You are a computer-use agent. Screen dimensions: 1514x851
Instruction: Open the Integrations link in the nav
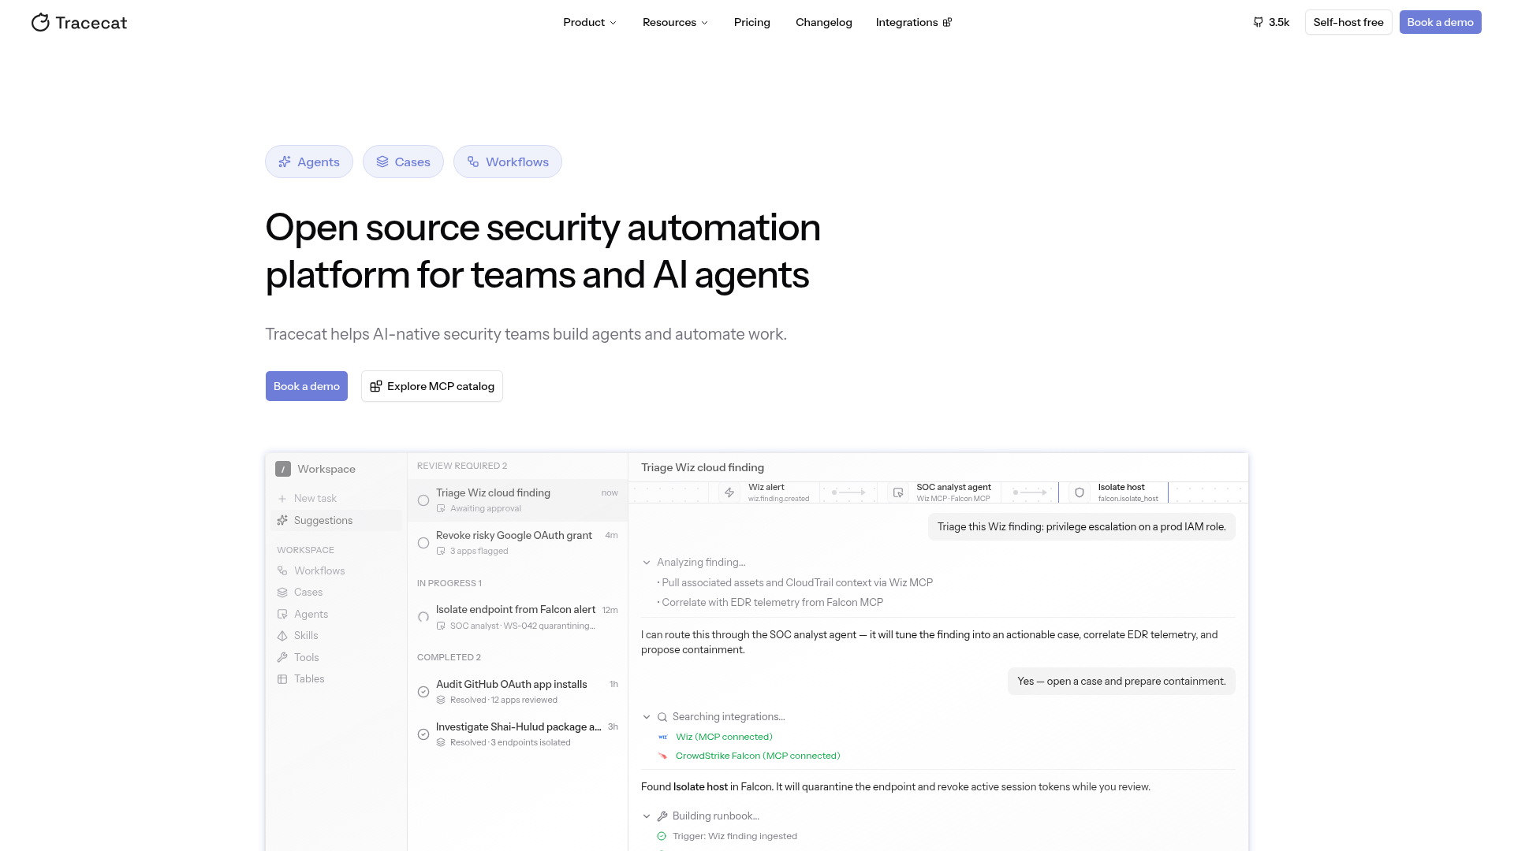(x=913, y=22)
